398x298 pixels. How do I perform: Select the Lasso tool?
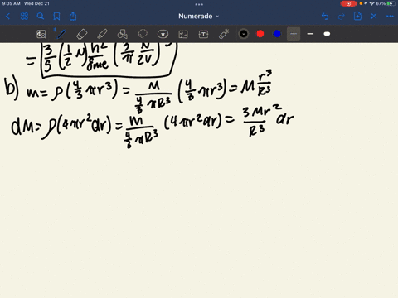coord(143,34)
